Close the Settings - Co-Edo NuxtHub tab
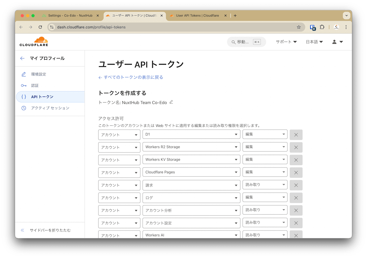367x258 pixels. [x=98, y=16]
